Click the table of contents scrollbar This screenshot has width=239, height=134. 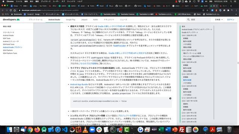(214, 73)
